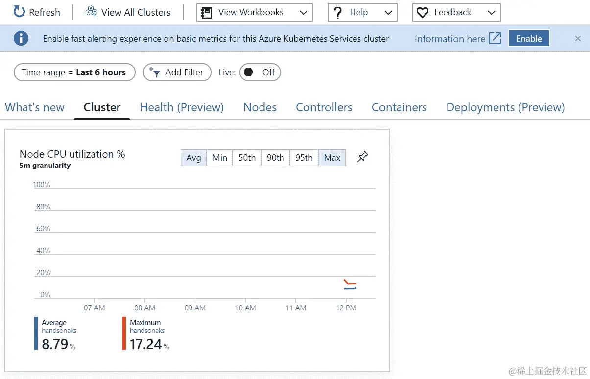Click the external link icon beside Information here

[x=496, y=38]
